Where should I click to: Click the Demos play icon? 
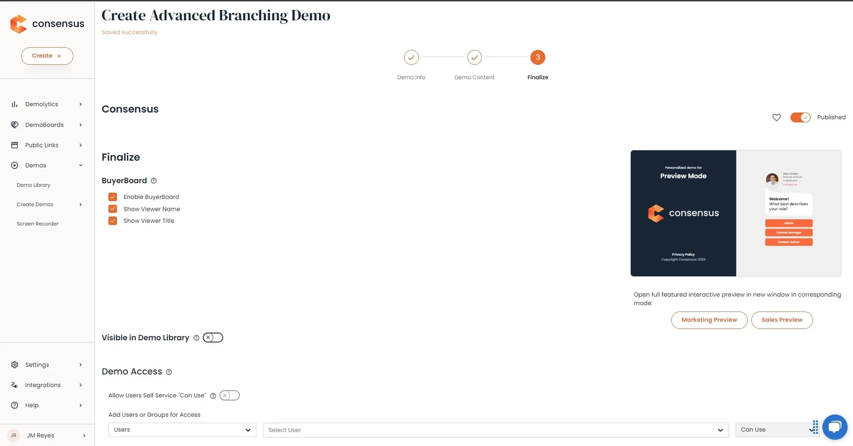(x=14, y=165)
